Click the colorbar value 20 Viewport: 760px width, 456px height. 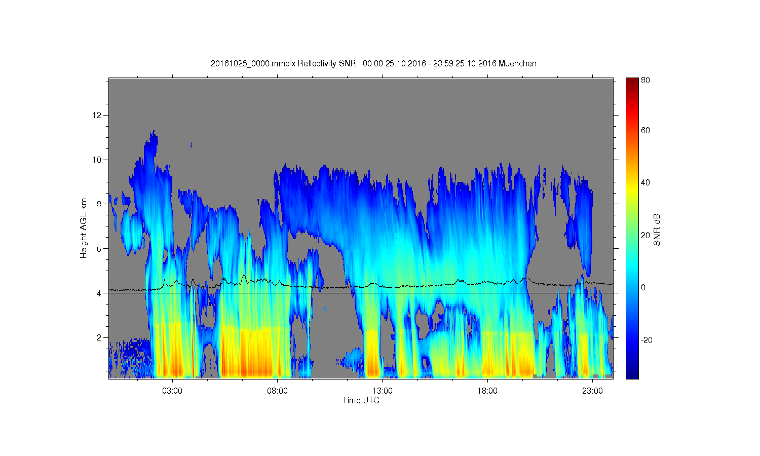coord(645,235)
